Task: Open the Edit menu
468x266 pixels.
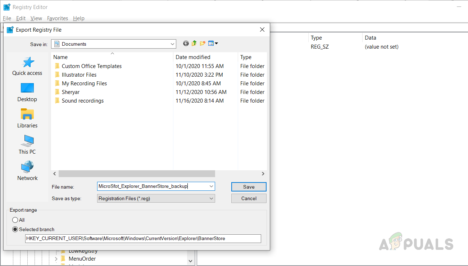Action: pos(21,18)
